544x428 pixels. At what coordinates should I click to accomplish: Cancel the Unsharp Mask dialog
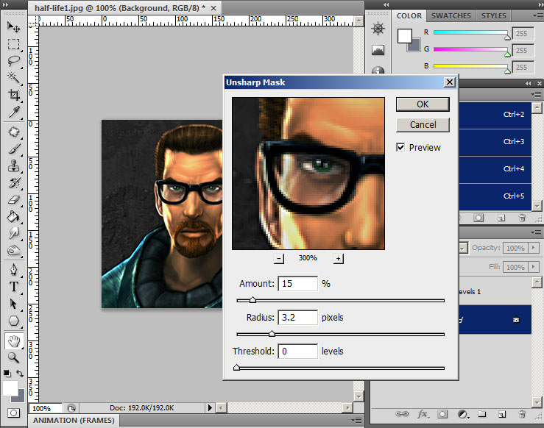coord(423,125)
